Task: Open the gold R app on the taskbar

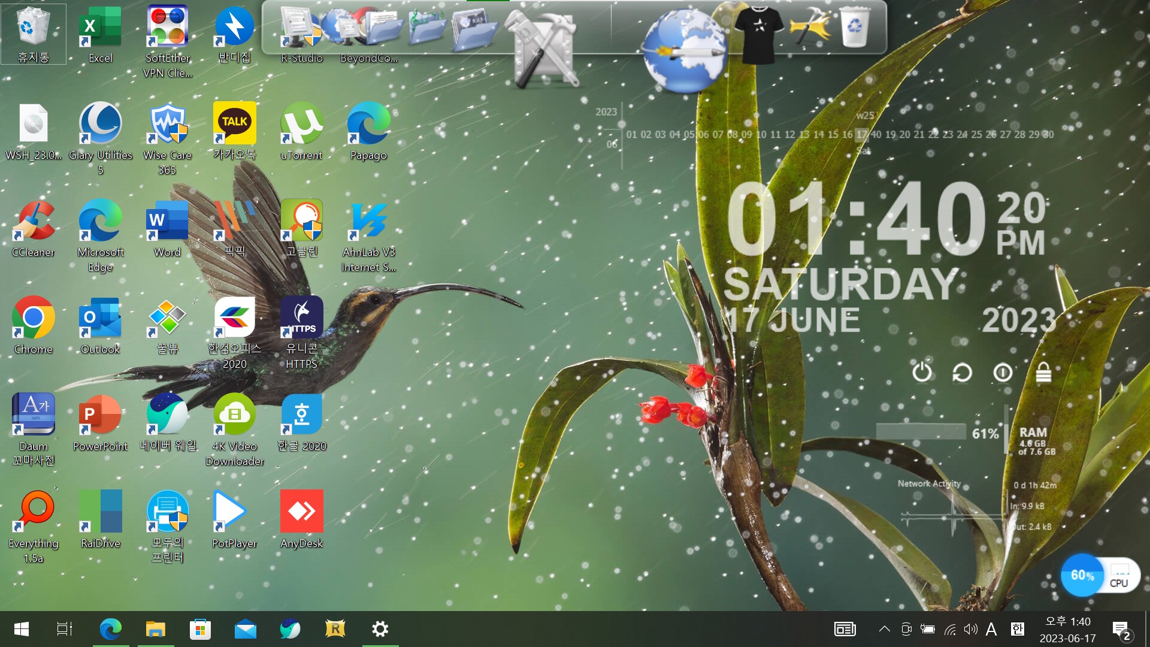Action: 335,629
